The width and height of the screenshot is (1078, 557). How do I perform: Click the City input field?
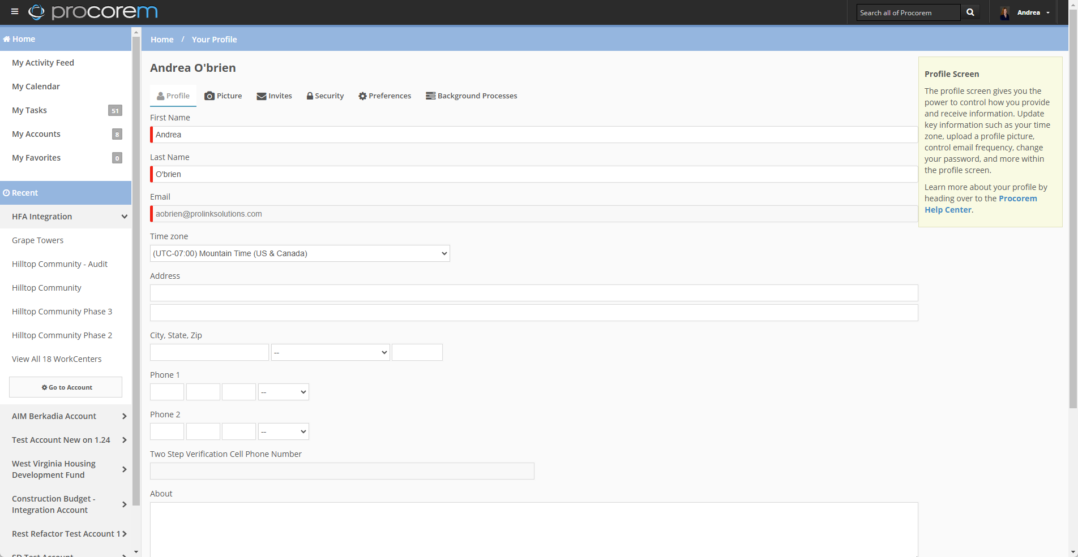(x=209, y=352)
